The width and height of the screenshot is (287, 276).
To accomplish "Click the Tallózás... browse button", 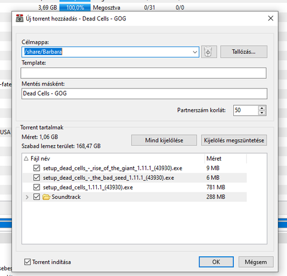I will (x=243, y=52).
